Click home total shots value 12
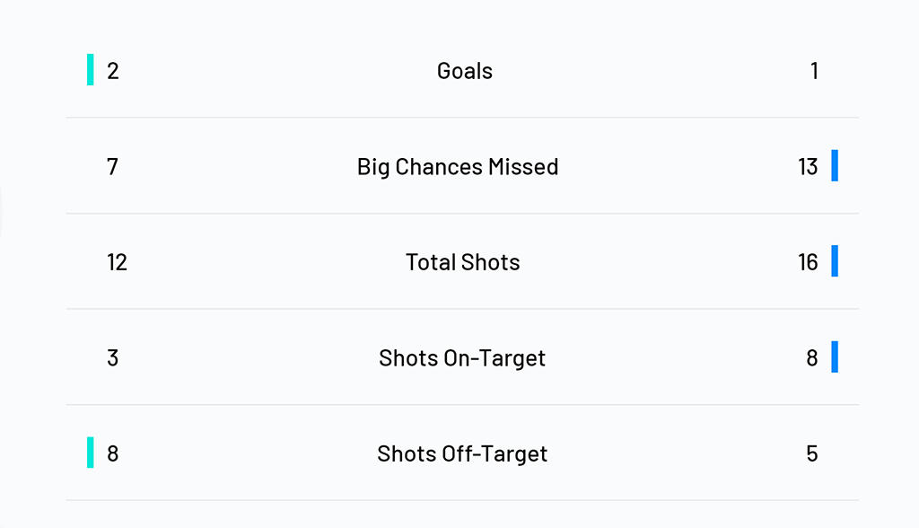Image resolution: width=919 pixels, height=528 pixels. [x=117, y=262]
